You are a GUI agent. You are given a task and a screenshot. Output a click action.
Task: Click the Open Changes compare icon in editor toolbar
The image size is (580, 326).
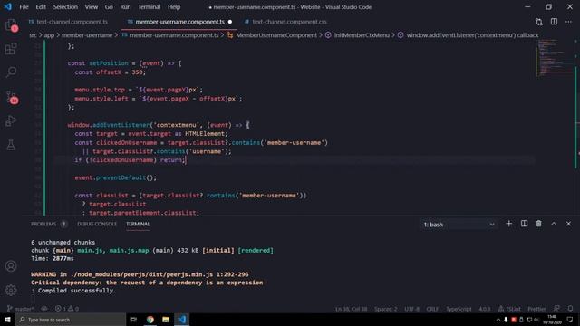pos(539,22)
